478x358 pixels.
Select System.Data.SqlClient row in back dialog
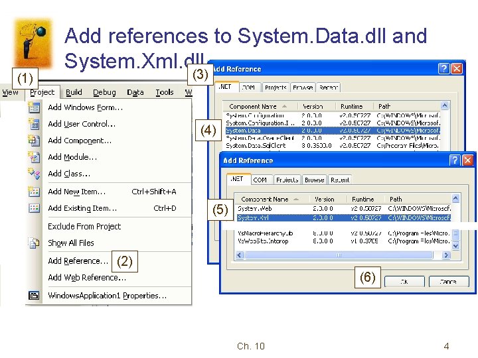pos(333,145)
